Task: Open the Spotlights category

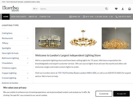Action: point(6,48)
